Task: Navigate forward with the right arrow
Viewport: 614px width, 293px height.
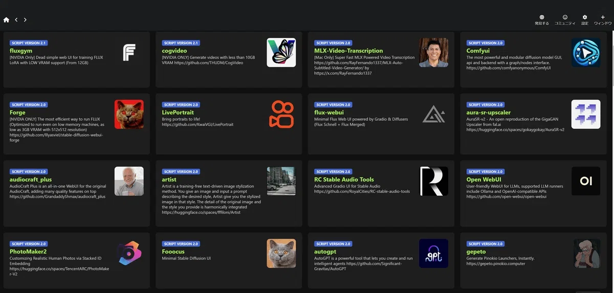Action: coord(25,20)
